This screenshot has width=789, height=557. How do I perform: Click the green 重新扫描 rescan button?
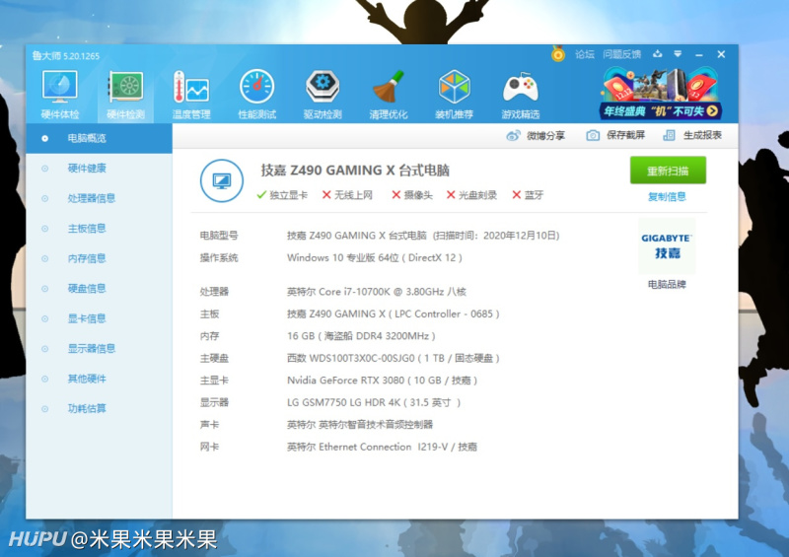pyautogui.click(x=668, y=171)
